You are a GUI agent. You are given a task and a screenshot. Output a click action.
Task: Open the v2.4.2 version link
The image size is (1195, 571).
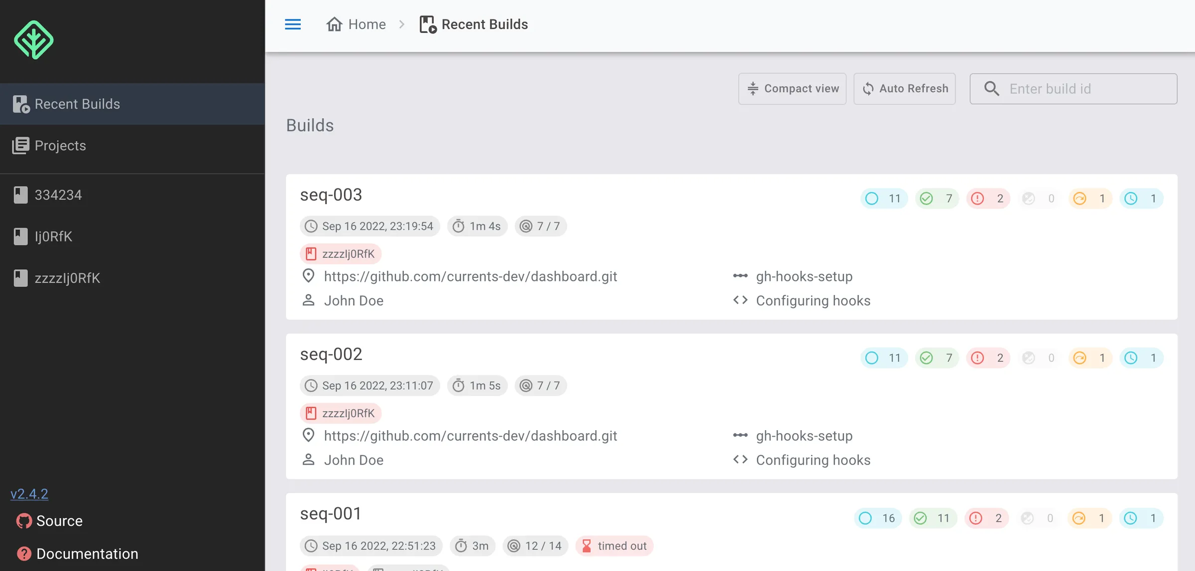pos(29,493)
